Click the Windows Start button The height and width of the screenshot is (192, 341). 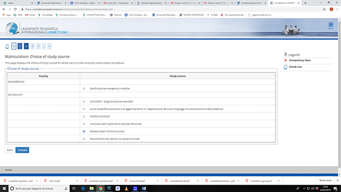tap(4, 188)
